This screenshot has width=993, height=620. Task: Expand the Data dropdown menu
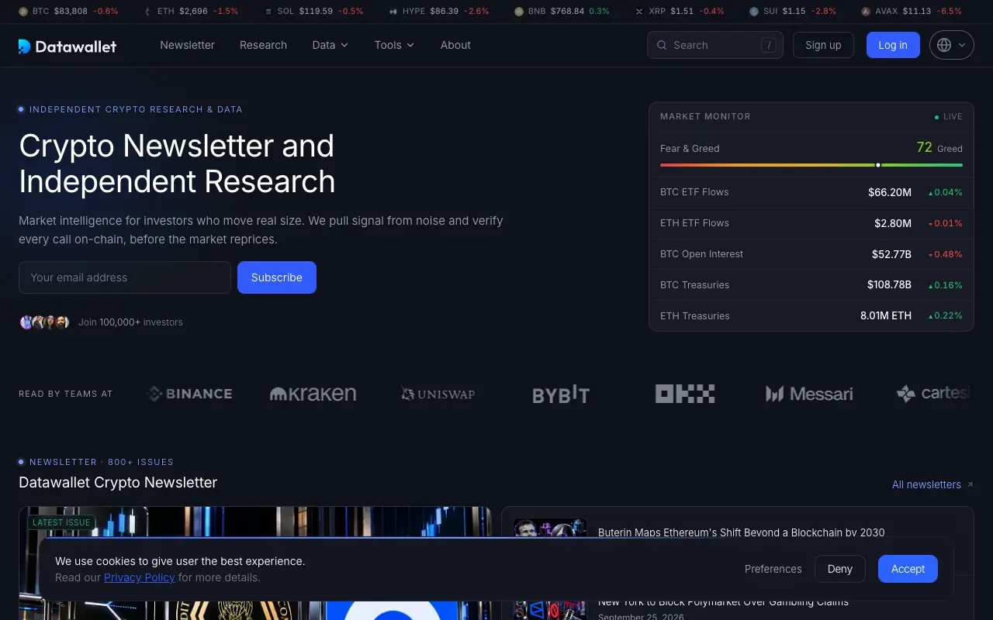click(x=330, y=45)
